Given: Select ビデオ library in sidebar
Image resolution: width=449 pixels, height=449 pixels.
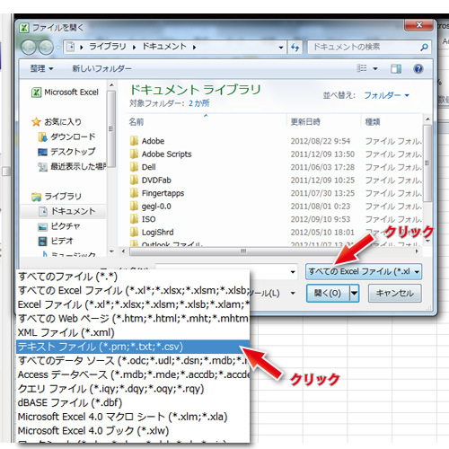Looking at the screenshot, I should 56,241.
